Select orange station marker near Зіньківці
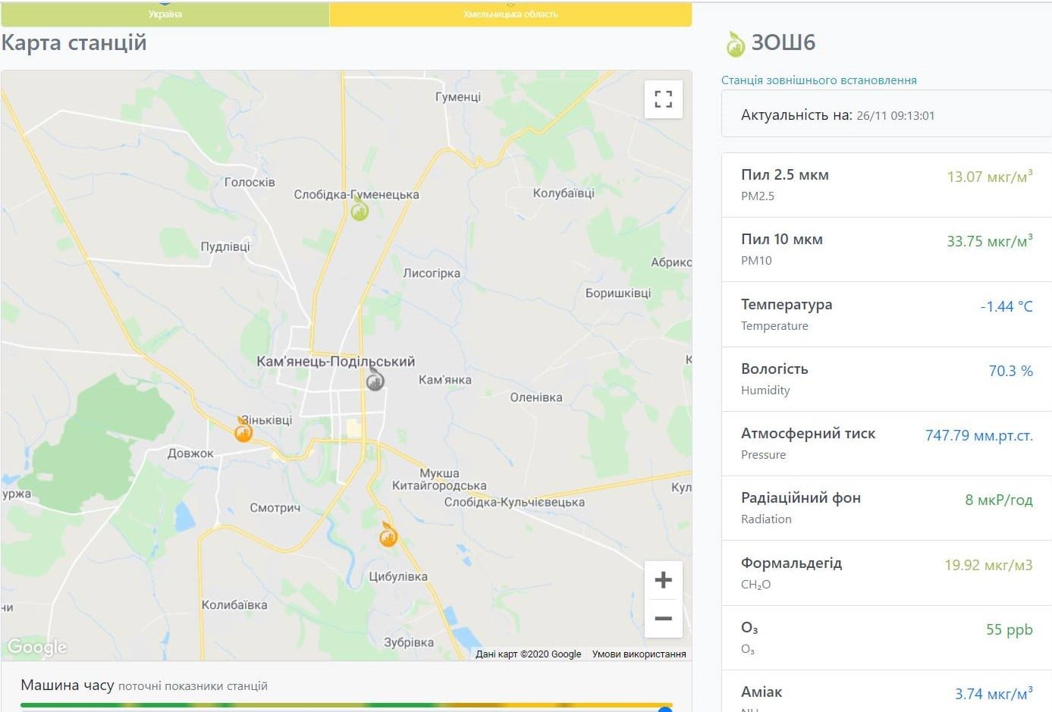This screenshot has width=1052, height=712. 243,430
